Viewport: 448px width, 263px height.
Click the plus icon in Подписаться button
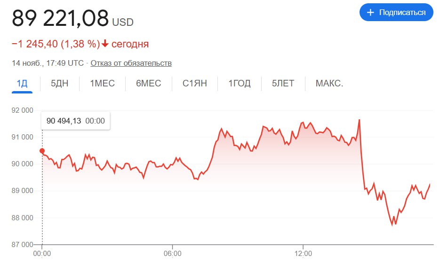tap(370, 13)
